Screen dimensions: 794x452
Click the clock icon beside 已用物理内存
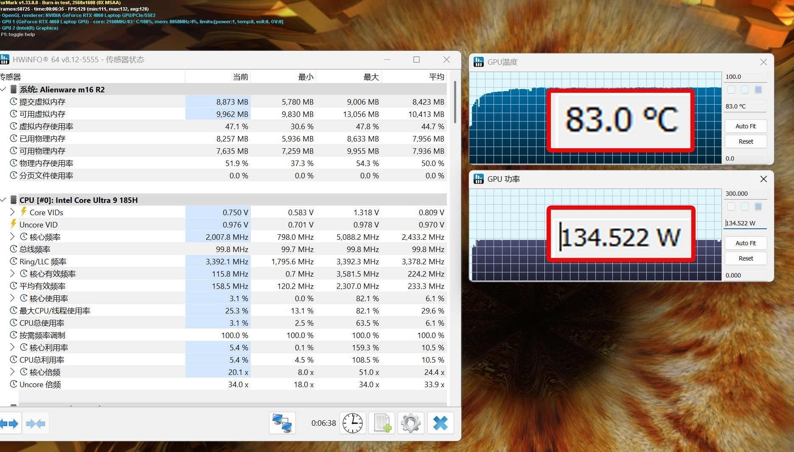click(x=14, y=139)
